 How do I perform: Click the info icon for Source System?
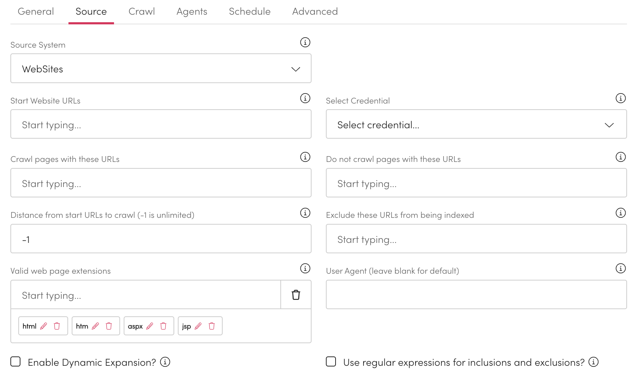305,42
